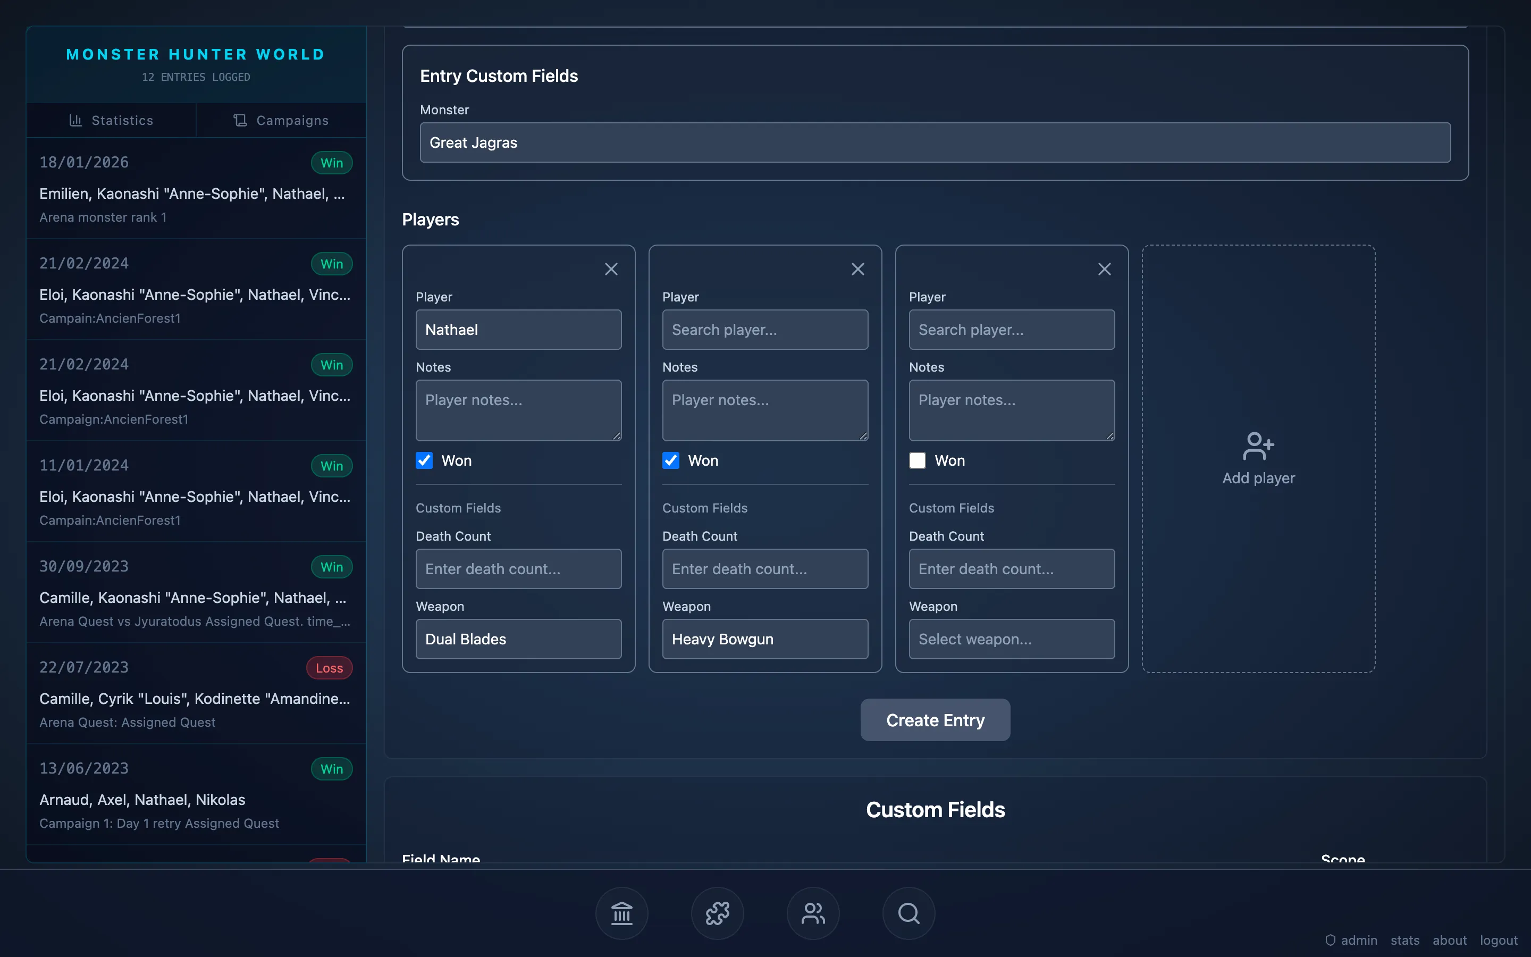1531x957 pixels.
Task: Open the stats link in footer
Action: pos(1405,941)
